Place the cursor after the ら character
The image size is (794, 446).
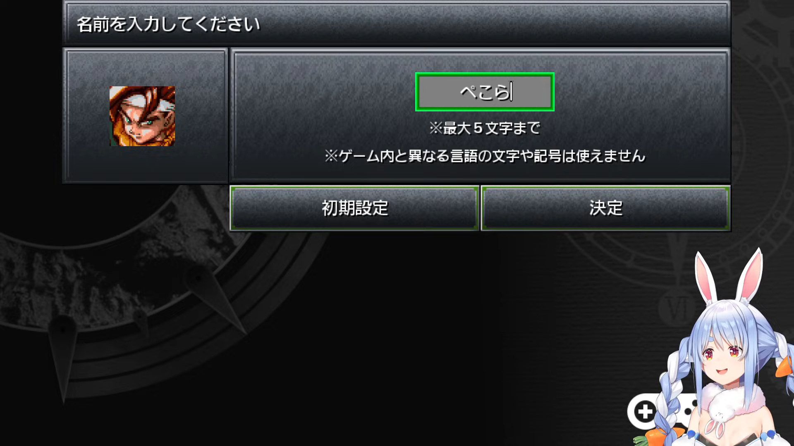coord(512,92)
